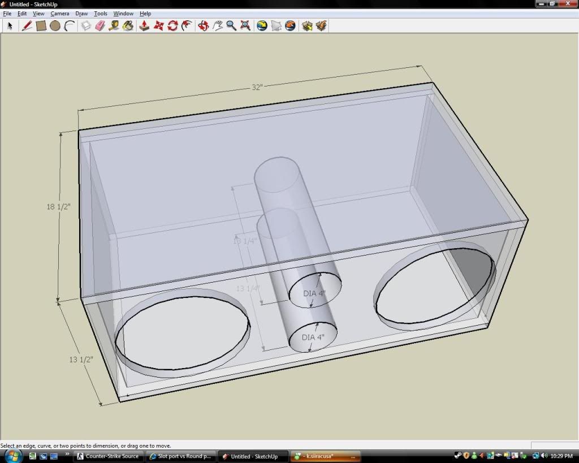Choose the Circle tool
The image size is (579, 463).
tap(55, 25)
